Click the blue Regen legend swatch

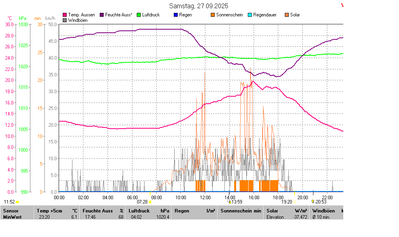click(176, 15)
